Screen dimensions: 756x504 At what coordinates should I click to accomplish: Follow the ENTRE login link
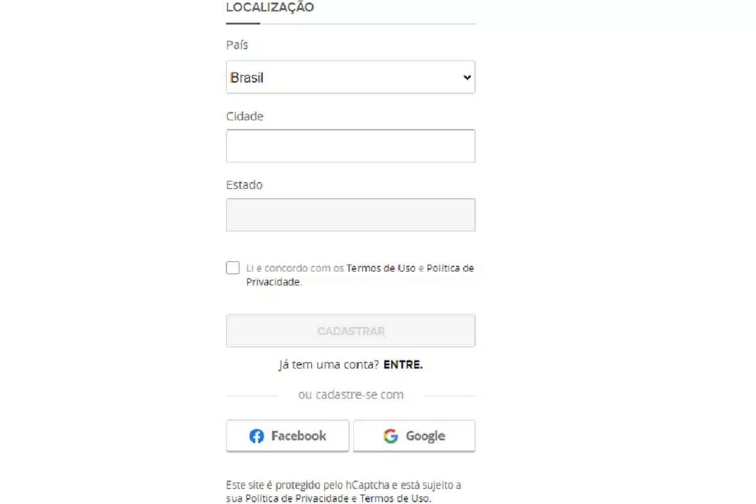403,365
